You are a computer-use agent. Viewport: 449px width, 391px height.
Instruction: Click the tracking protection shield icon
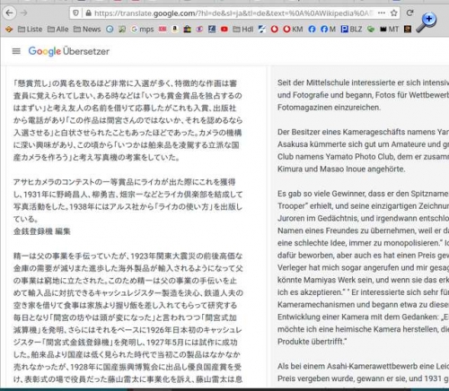76,13
